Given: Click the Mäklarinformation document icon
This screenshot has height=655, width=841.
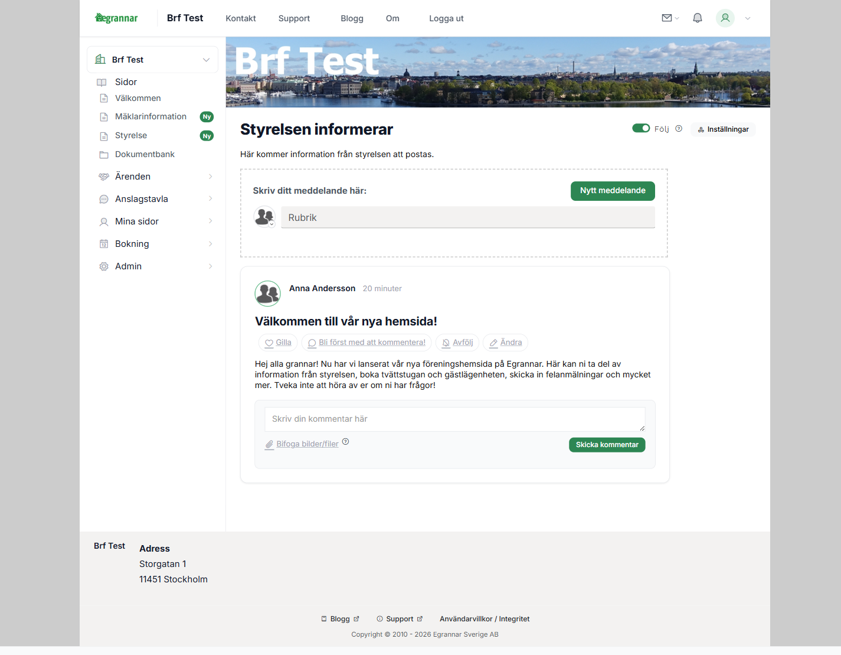Looking at the screenshot, I should point(104,117).
